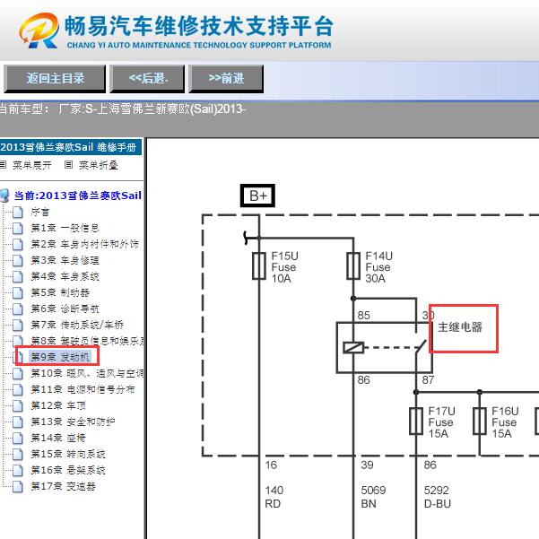The height and width of the screenshot is (539, 539).
Task: Go back with the <<后退 button
Action: point(147,79)
